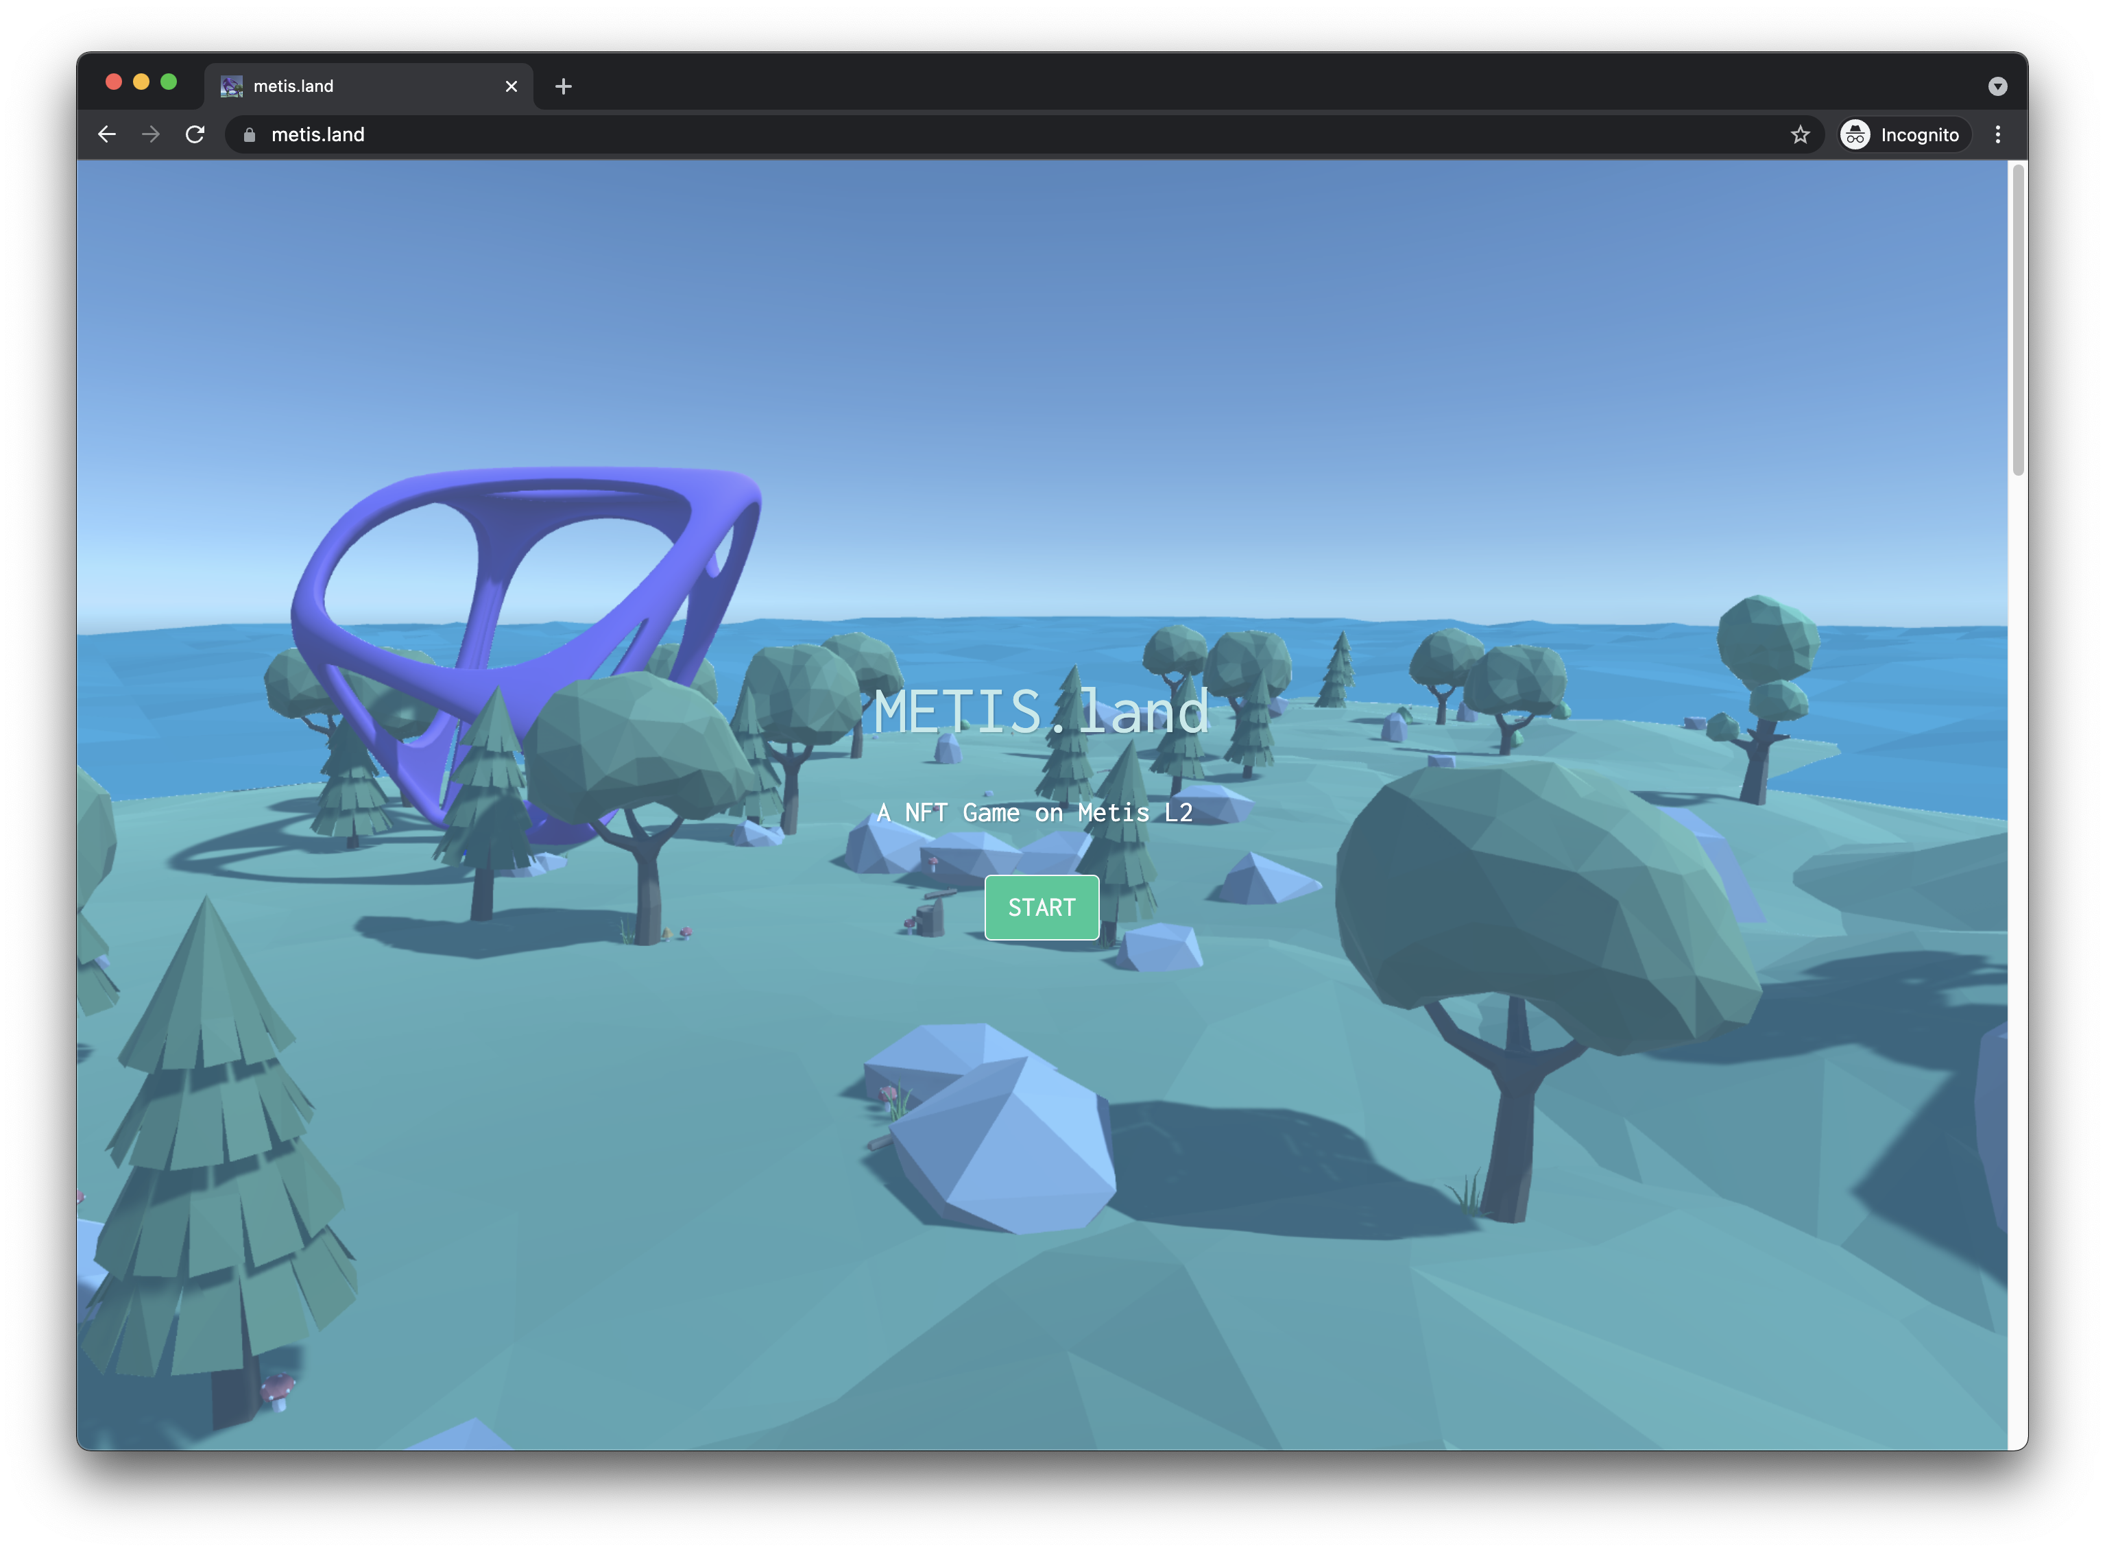Screen dimensions: 2105x1552
Task: Click the page's vertical scrollbar thumb
Action: (2017, 319)
